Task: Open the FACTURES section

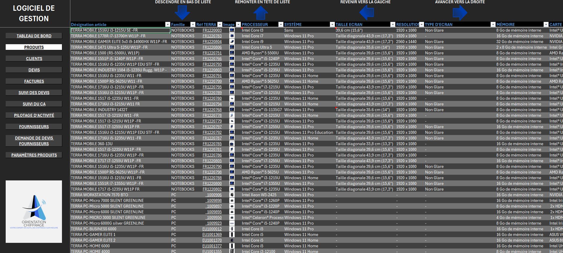Action: [x=34, y=81]
